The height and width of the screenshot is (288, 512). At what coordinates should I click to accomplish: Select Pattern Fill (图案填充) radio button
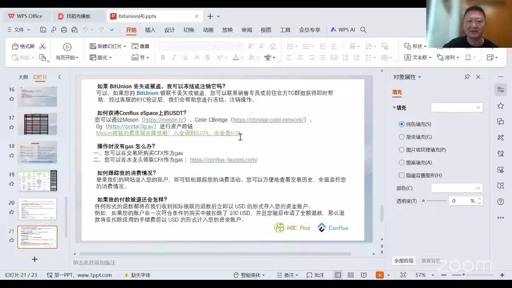click(401, 163)
